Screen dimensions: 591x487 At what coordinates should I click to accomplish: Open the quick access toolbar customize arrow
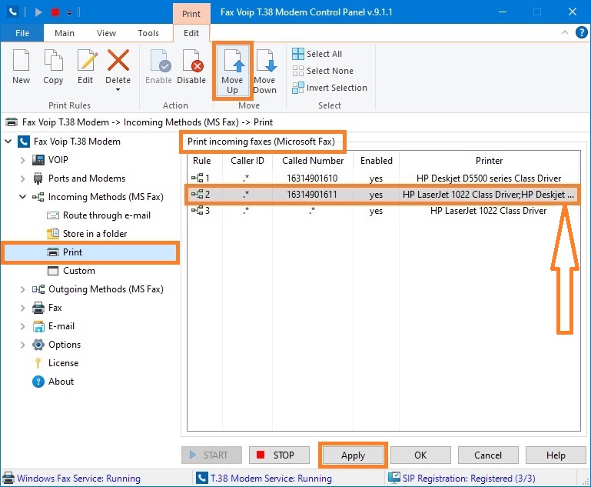(x=69, y=13)
